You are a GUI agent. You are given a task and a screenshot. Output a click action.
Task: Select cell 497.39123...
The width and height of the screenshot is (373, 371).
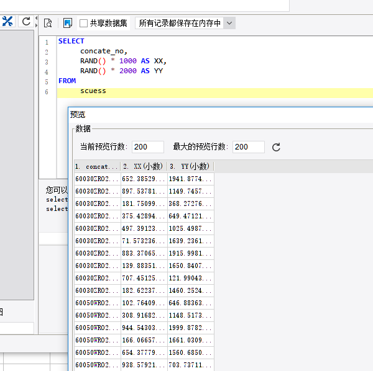[x=144, y=228]
